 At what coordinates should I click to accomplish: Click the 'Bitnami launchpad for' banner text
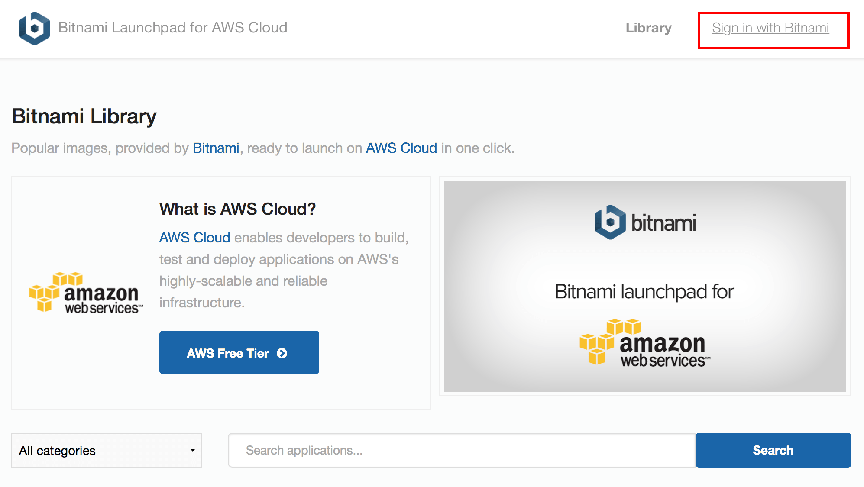pyautogui.click(x=644, y=292)
